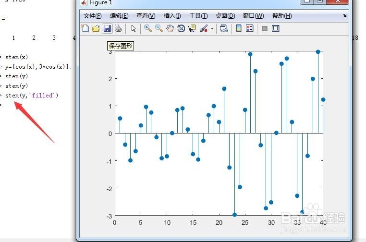Click the y=[cos(x),3*cos(x)] command line

pyautogui.click(x=38, y=67)
